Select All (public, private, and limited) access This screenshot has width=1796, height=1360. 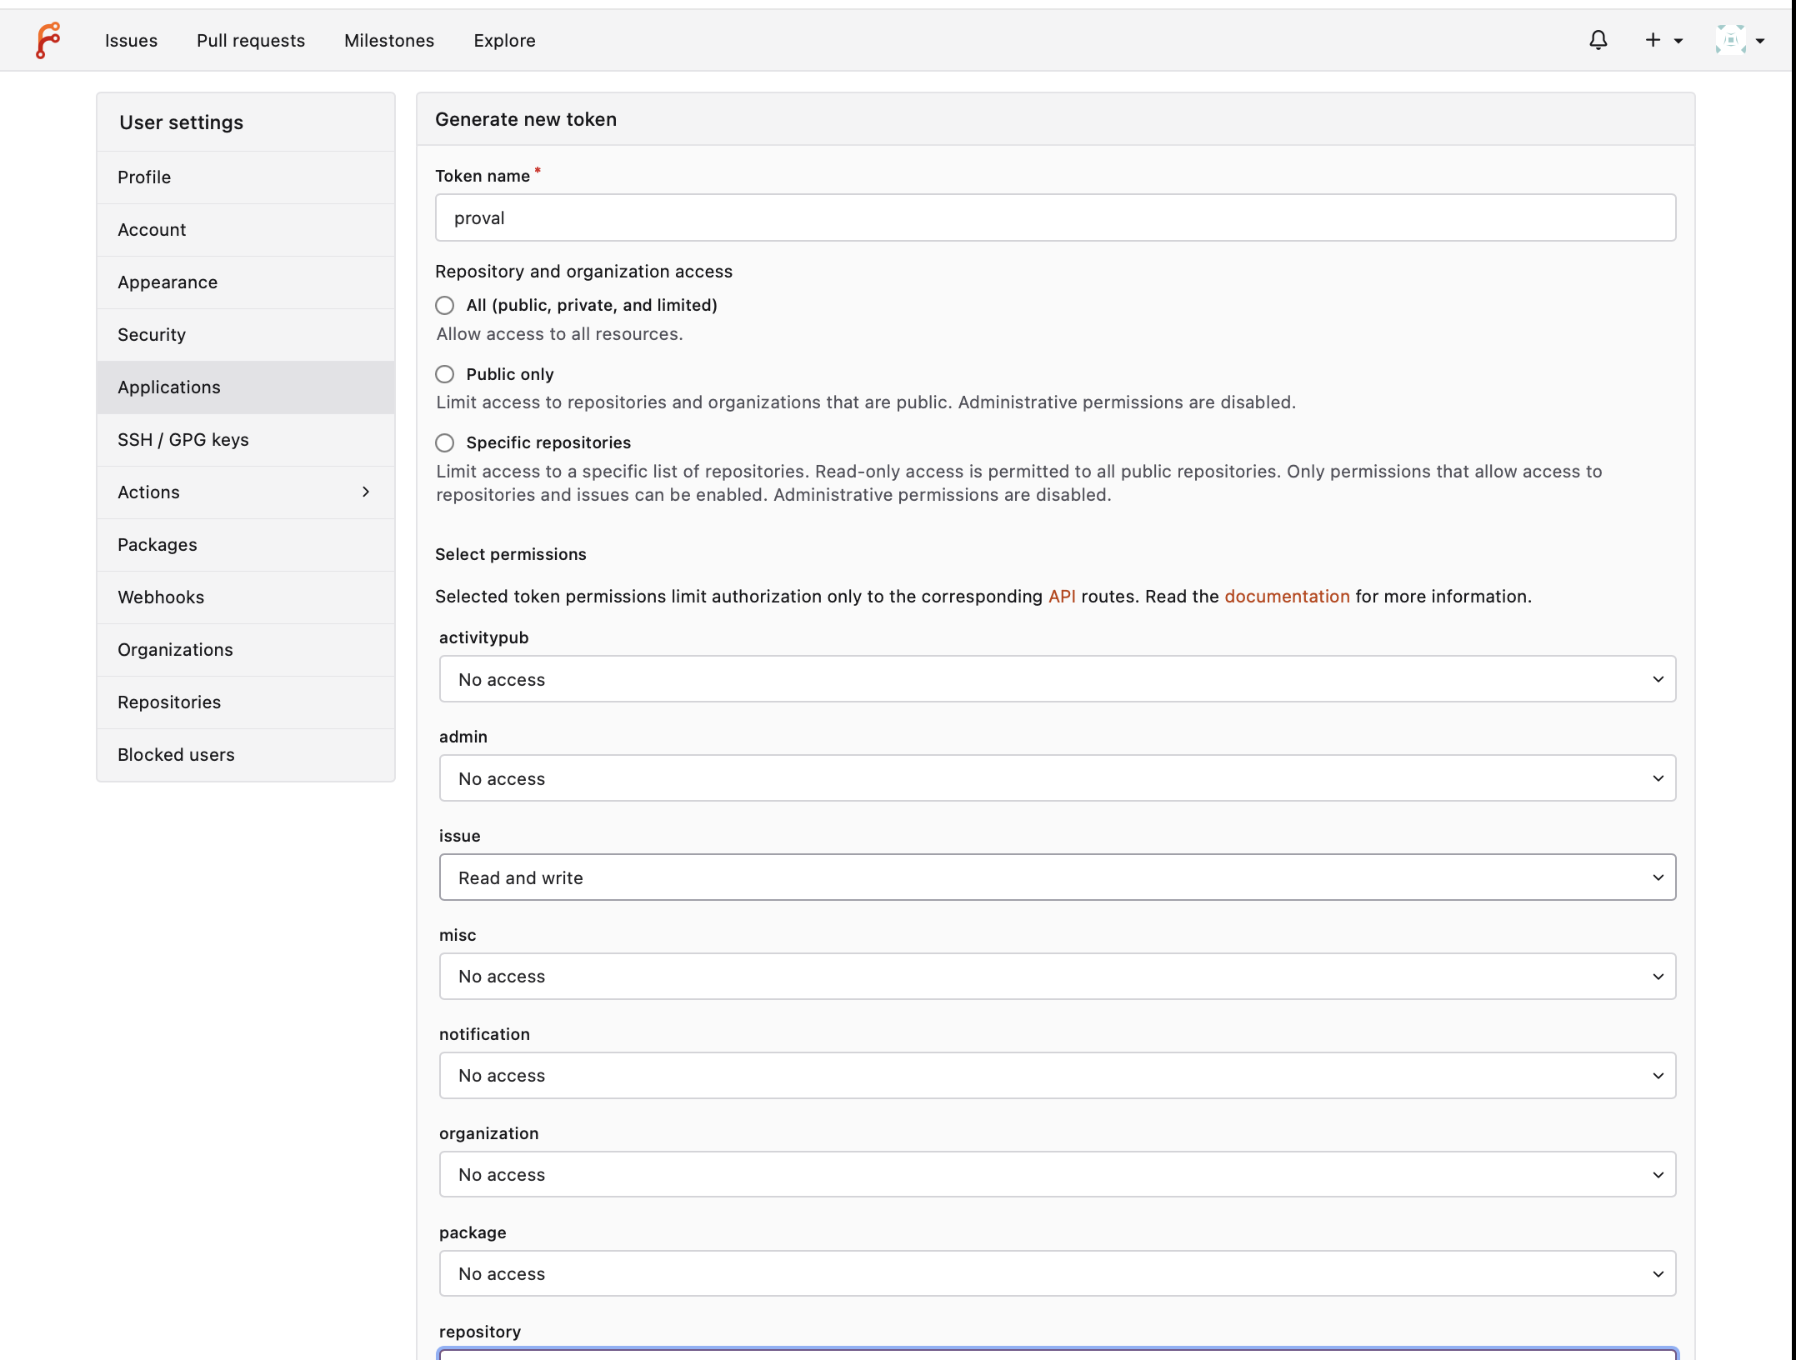click(445, 305)
